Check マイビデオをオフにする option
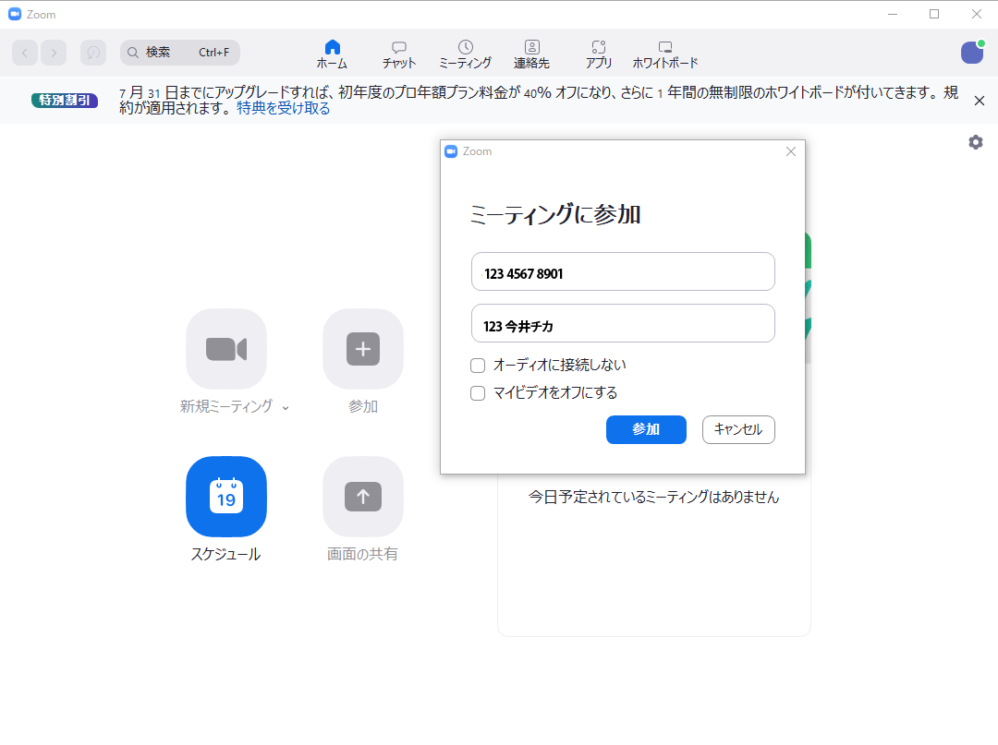998x745 pixels. coord(478,393)
